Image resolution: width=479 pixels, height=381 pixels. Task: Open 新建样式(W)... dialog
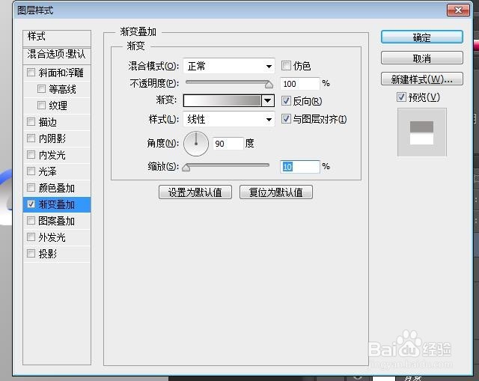422,79
